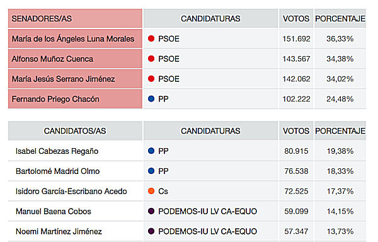Click the blue PP dot for Bartolomé Madrid Olmo
Screen dimensions: 378x242
point(151,171)
